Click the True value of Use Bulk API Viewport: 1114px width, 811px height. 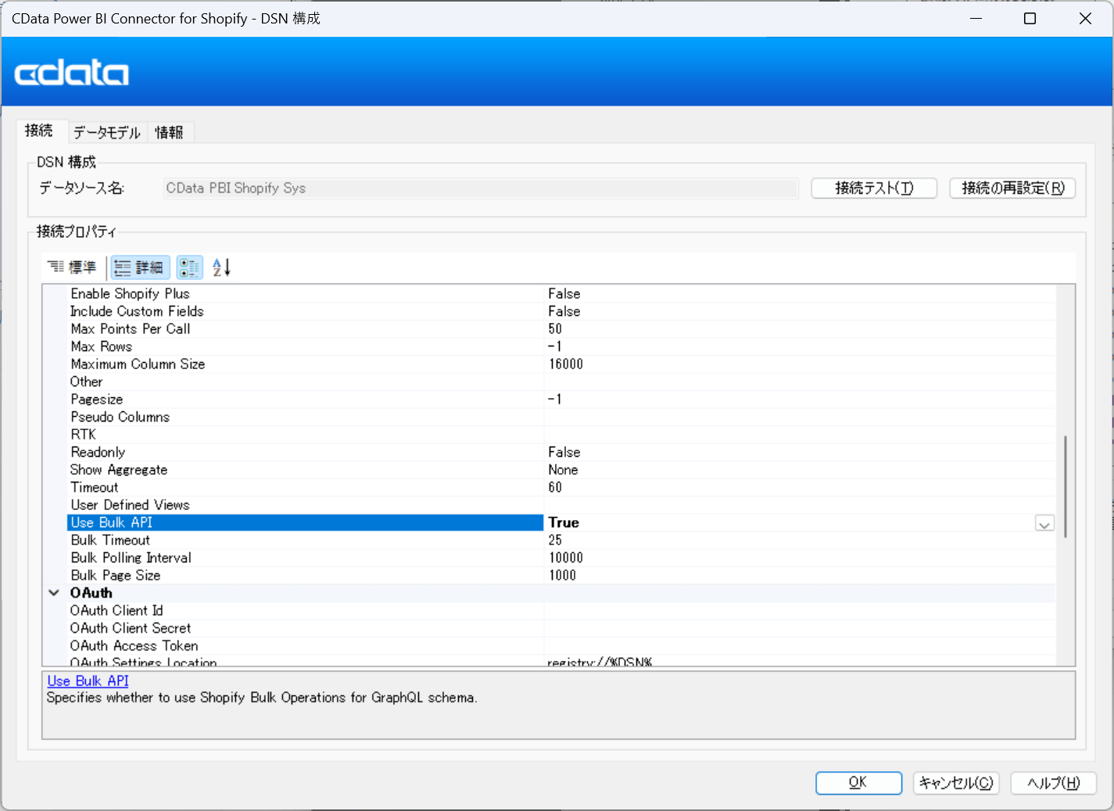(564, 522)
